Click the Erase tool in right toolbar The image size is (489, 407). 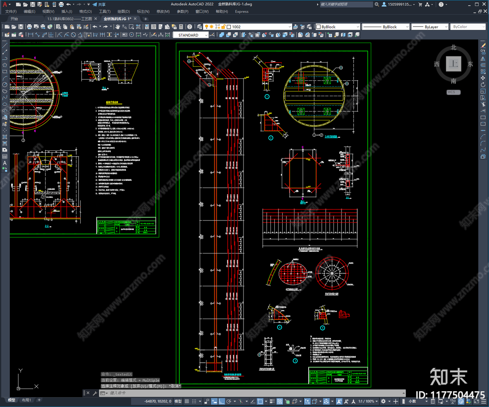(483, 45)
